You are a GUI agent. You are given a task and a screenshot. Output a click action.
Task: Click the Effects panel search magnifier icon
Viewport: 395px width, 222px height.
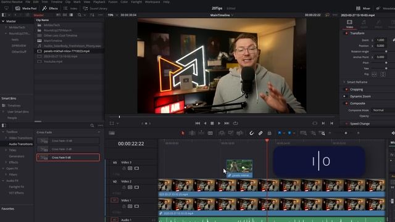(92, 125)
